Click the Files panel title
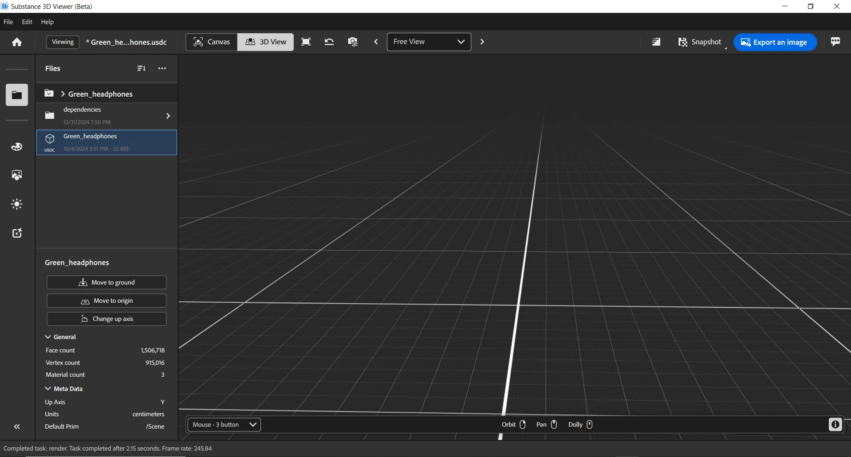Image resolution: width=851 pixels, height=457 pixels. tap(53, 68)
